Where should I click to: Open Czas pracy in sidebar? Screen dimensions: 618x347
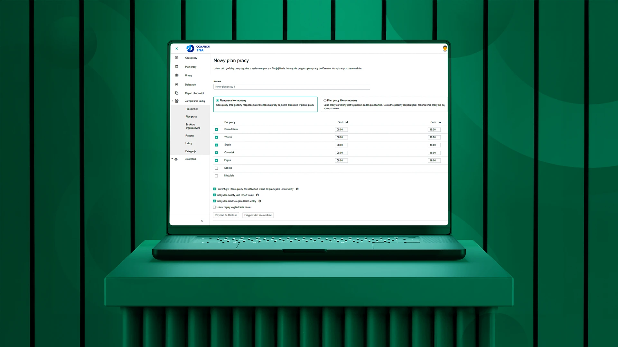pos(191,58)
